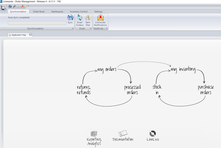Screen dimensions: 221x148
Task: Switch to the Synchronization ribbon tab
Action: point(18,12)
